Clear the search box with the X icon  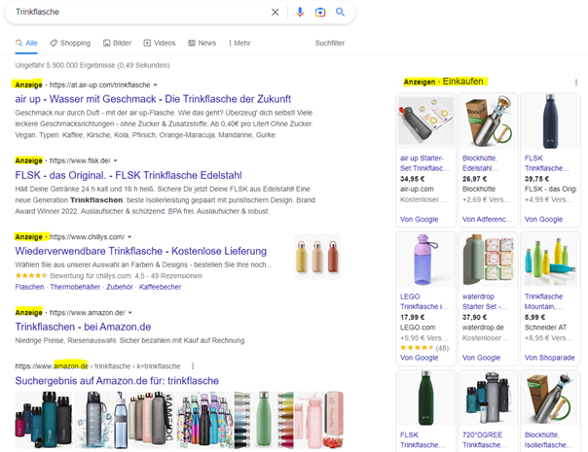click(275, 12)
